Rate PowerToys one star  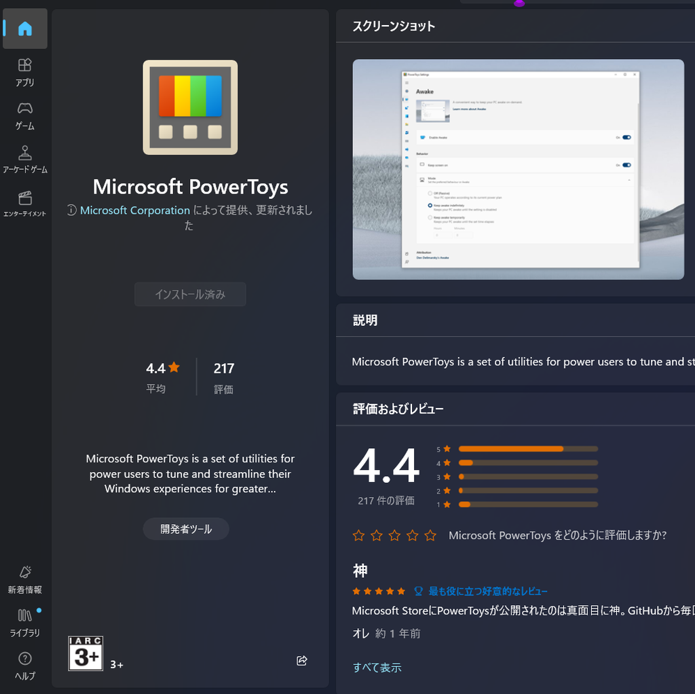(x=358, y=535)
